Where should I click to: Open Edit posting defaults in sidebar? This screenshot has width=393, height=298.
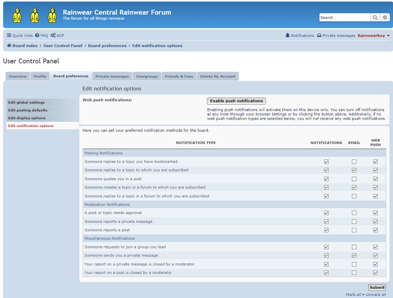42,110
